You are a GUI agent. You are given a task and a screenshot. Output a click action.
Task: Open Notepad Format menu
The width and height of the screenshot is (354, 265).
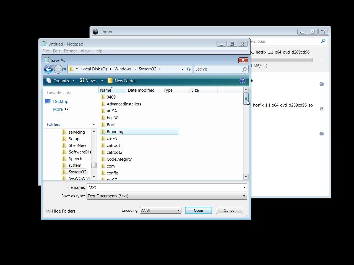click(x=70, y=51)
